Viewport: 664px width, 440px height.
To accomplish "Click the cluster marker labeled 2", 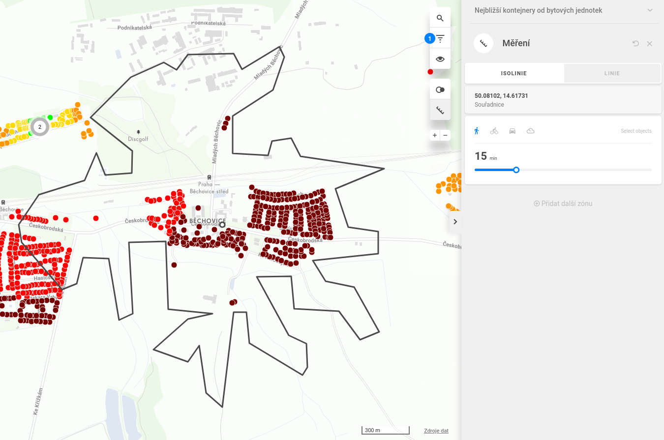I will tap(40, 127).
